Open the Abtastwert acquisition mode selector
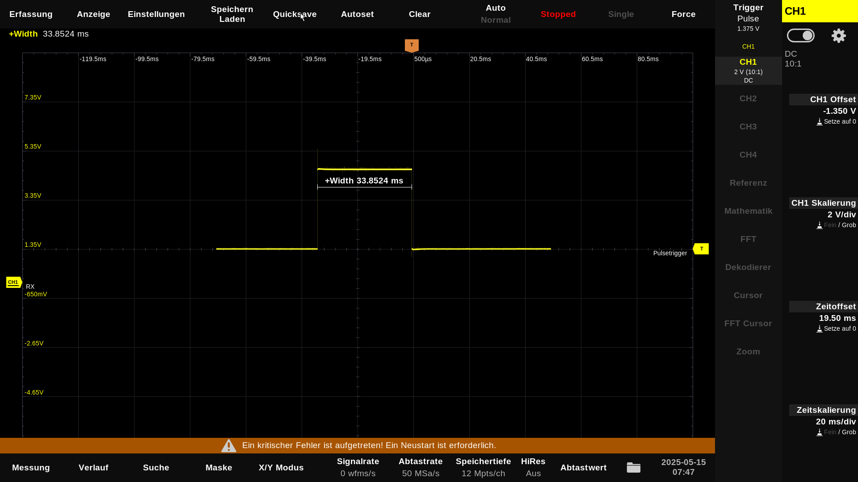 583,467
